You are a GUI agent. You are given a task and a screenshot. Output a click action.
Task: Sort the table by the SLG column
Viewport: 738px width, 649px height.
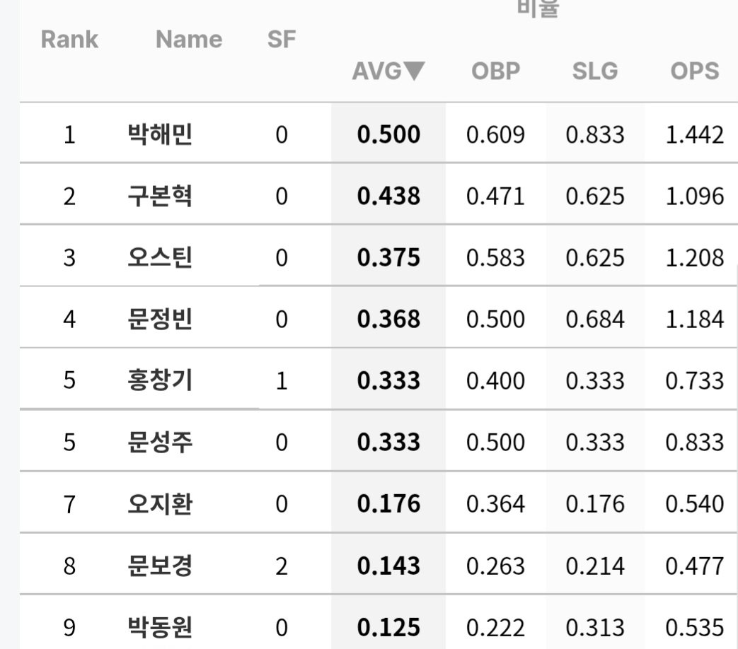(595, 71)
